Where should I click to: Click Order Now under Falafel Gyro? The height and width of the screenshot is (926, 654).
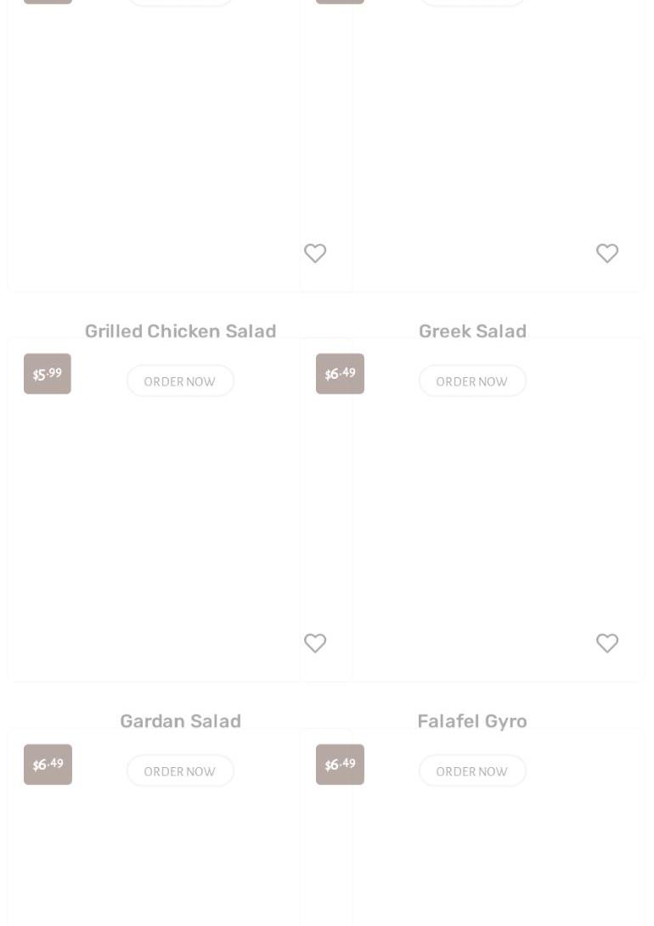pos(472,771)
